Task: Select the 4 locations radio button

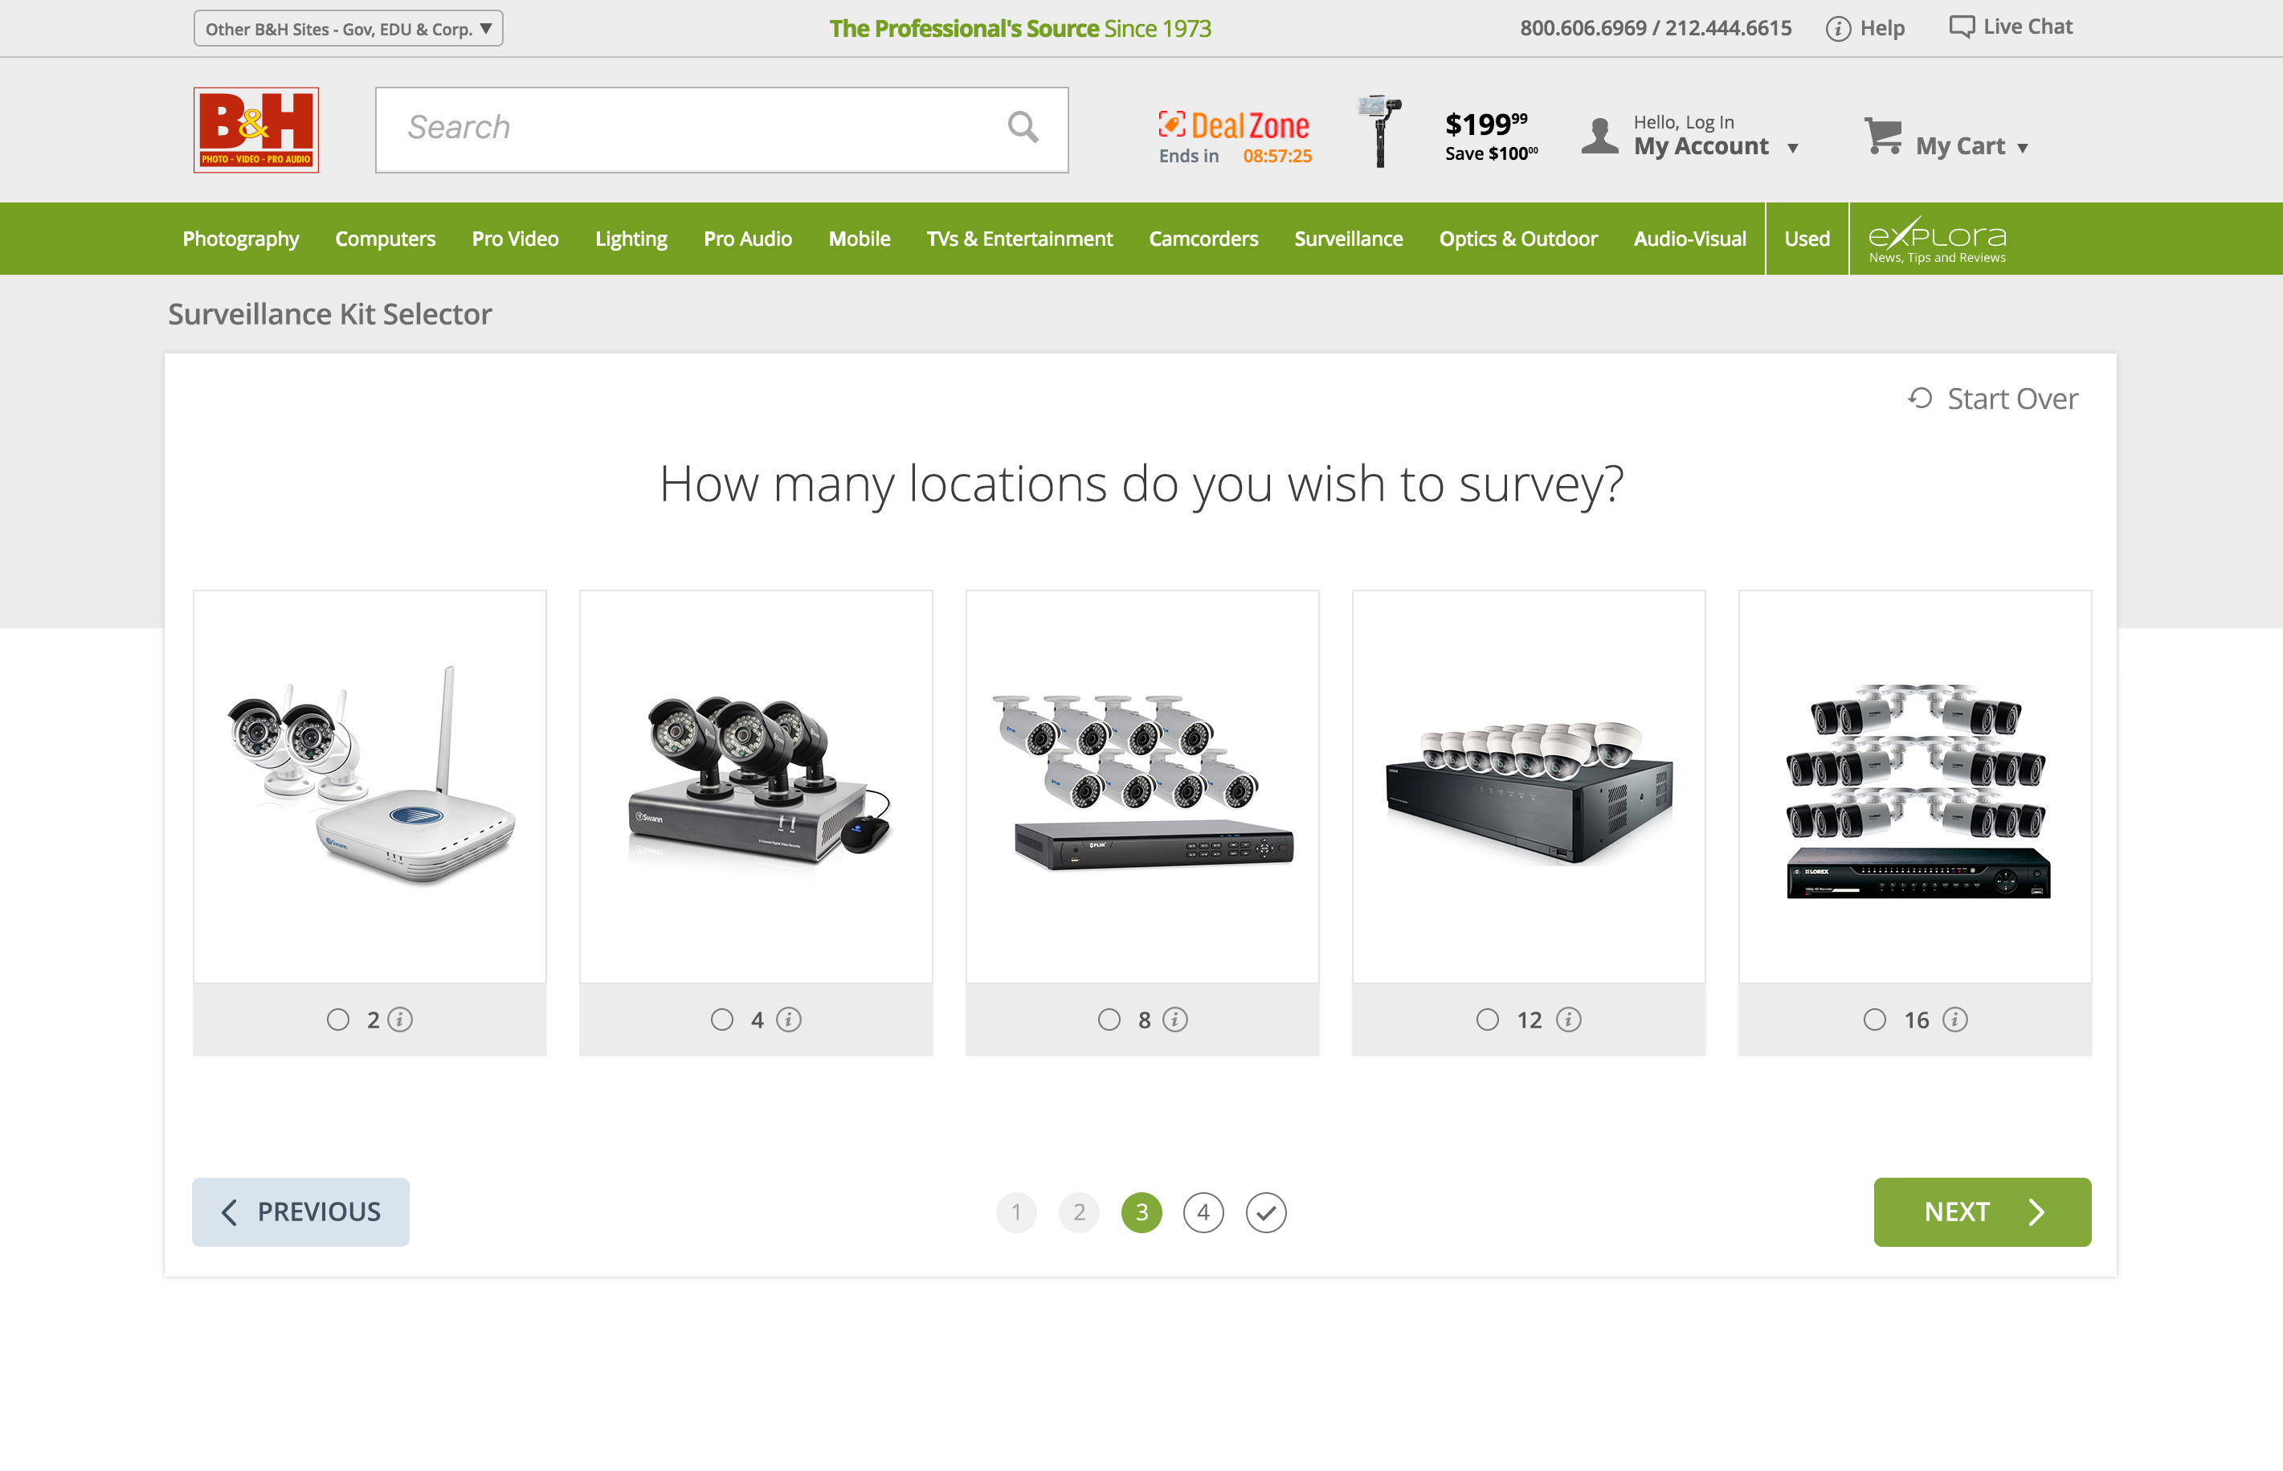Action: coord(722,1020)
